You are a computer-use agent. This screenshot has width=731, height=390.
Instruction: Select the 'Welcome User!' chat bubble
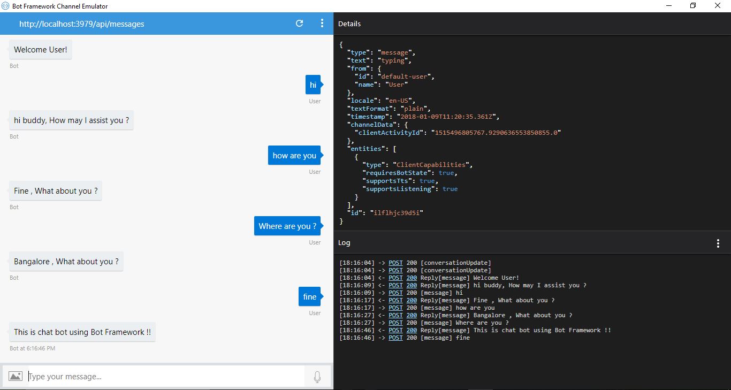(x=41, y=50)
